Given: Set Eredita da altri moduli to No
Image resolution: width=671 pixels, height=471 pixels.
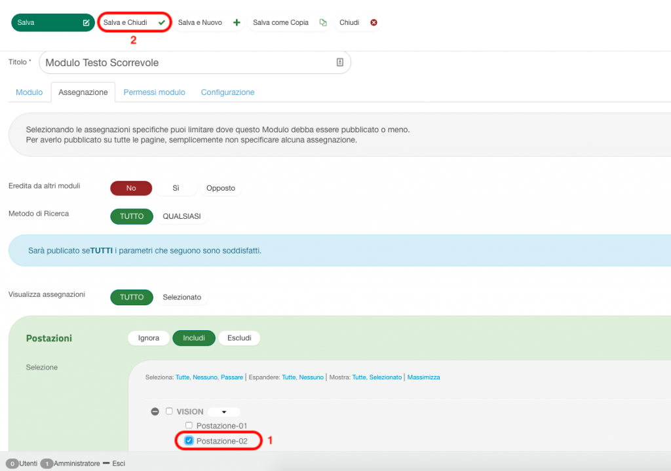Looking at the screenshot, I should [131, 188].
